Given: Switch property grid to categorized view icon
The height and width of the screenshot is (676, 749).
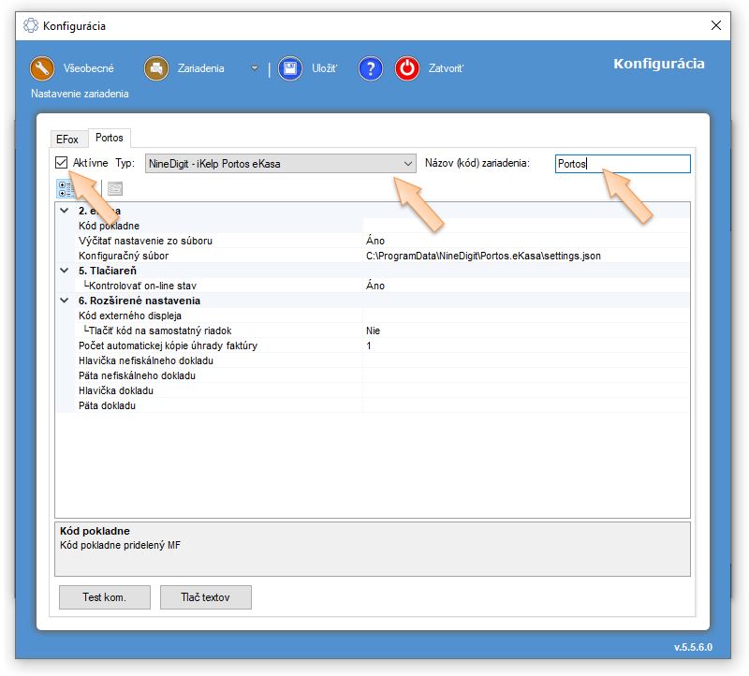Looking at the screenshot, I should pyautogui.click(x=67, y=188).
